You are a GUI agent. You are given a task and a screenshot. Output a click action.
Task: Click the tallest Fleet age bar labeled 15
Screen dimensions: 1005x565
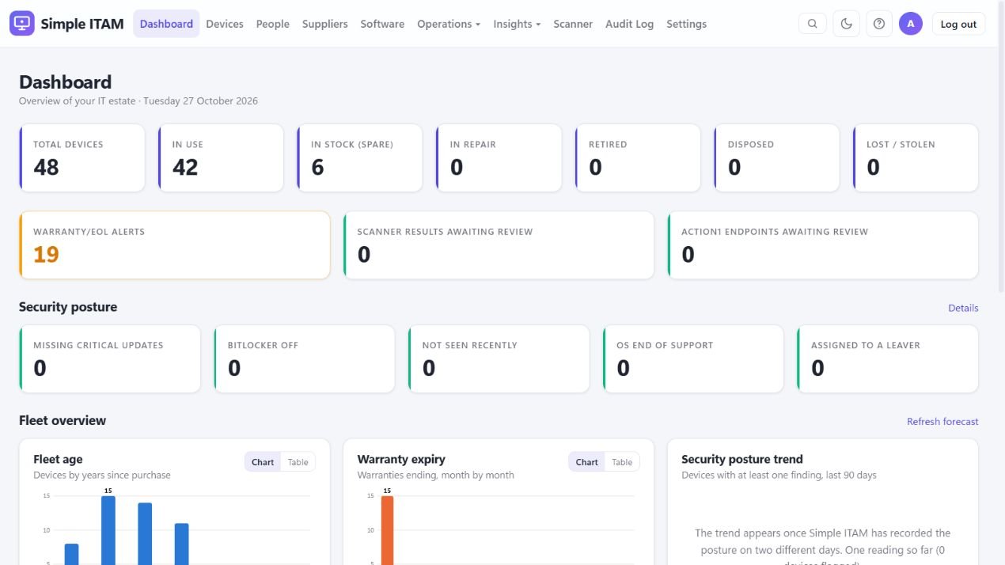pyautogui.click(x=108, y=530)
